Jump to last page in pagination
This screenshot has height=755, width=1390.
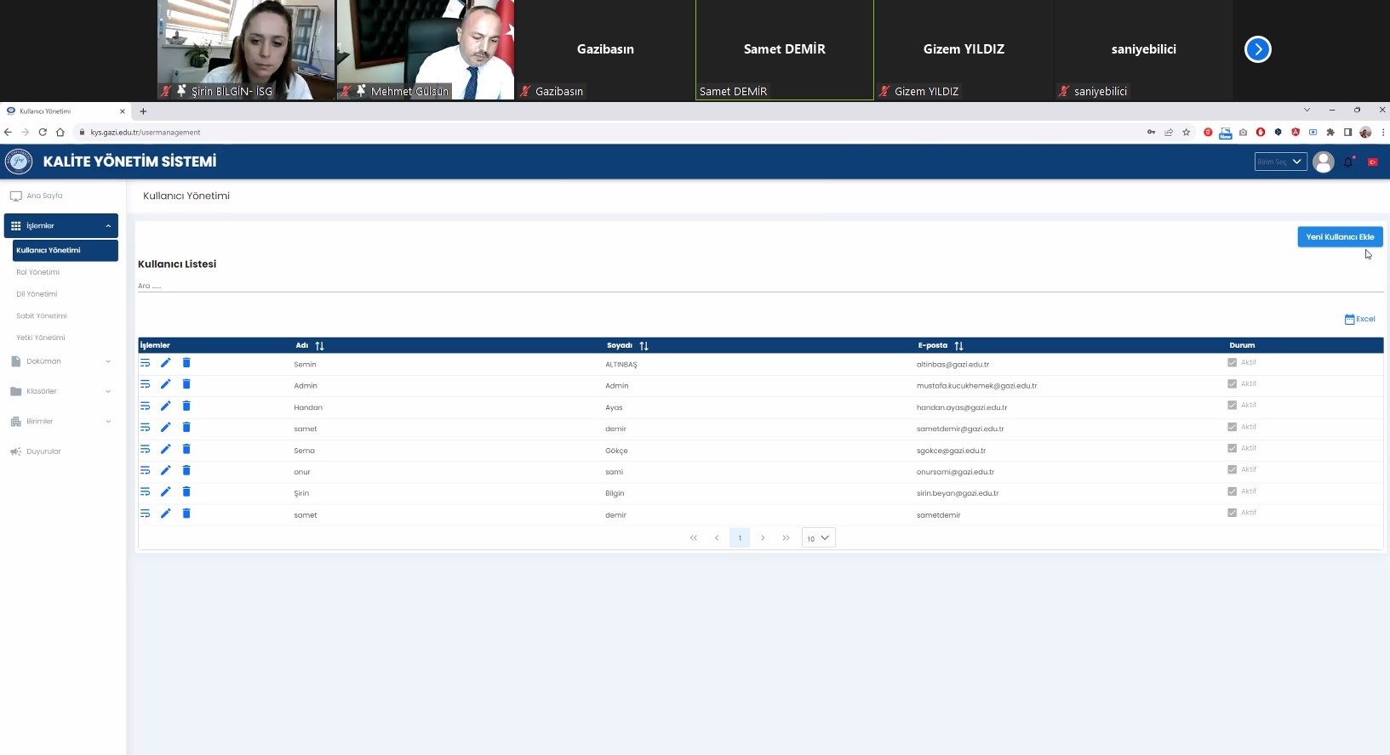786,537
